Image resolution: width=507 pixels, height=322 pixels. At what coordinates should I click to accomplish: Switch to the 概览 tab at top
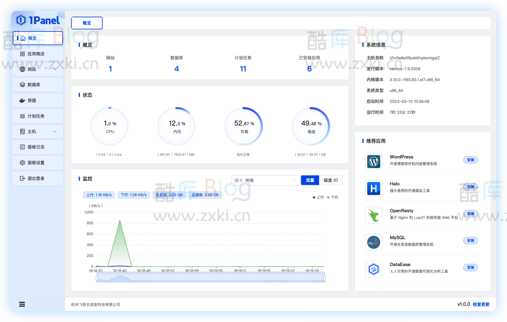87,23
